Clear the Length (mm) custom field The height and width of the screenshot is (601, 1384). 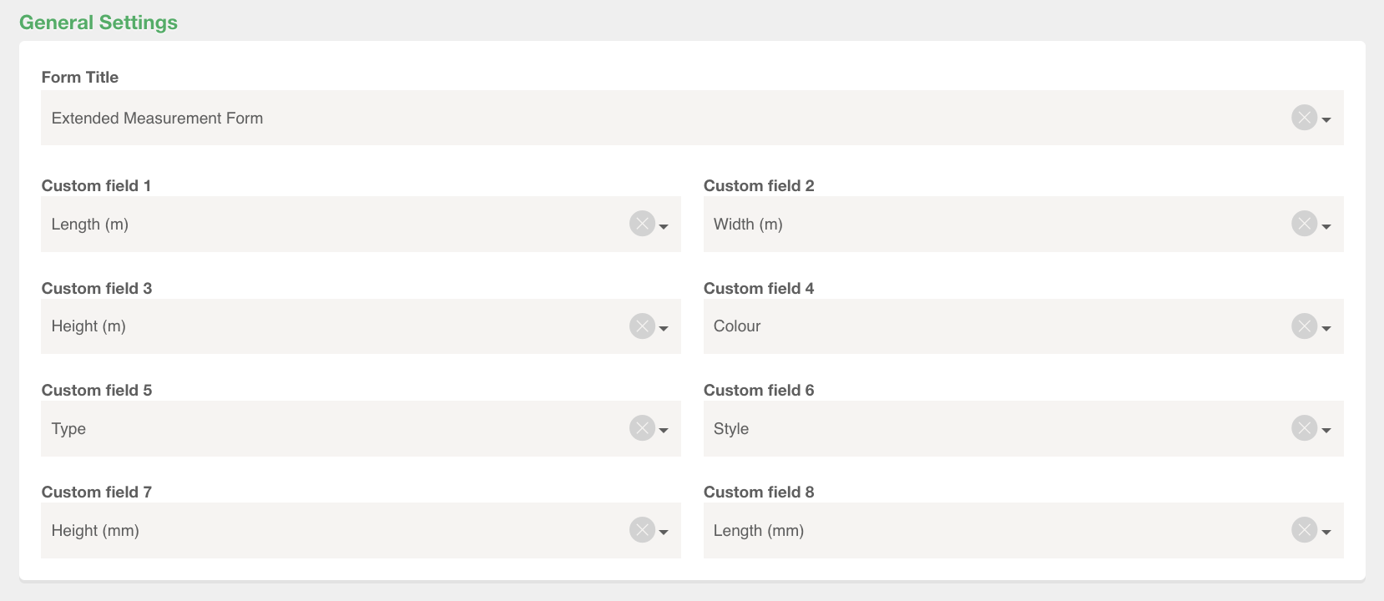(x=1304, y=530)
